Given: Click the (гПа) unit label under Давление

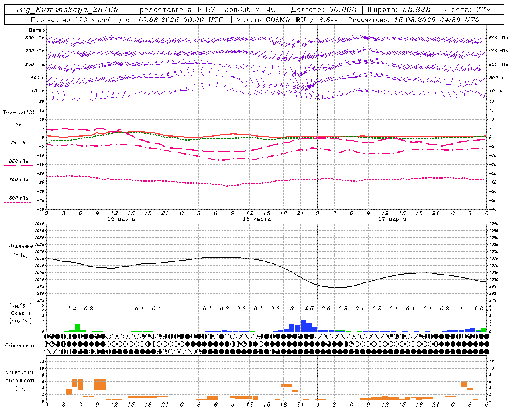Looking at the screenshot, I should (21, 255).
